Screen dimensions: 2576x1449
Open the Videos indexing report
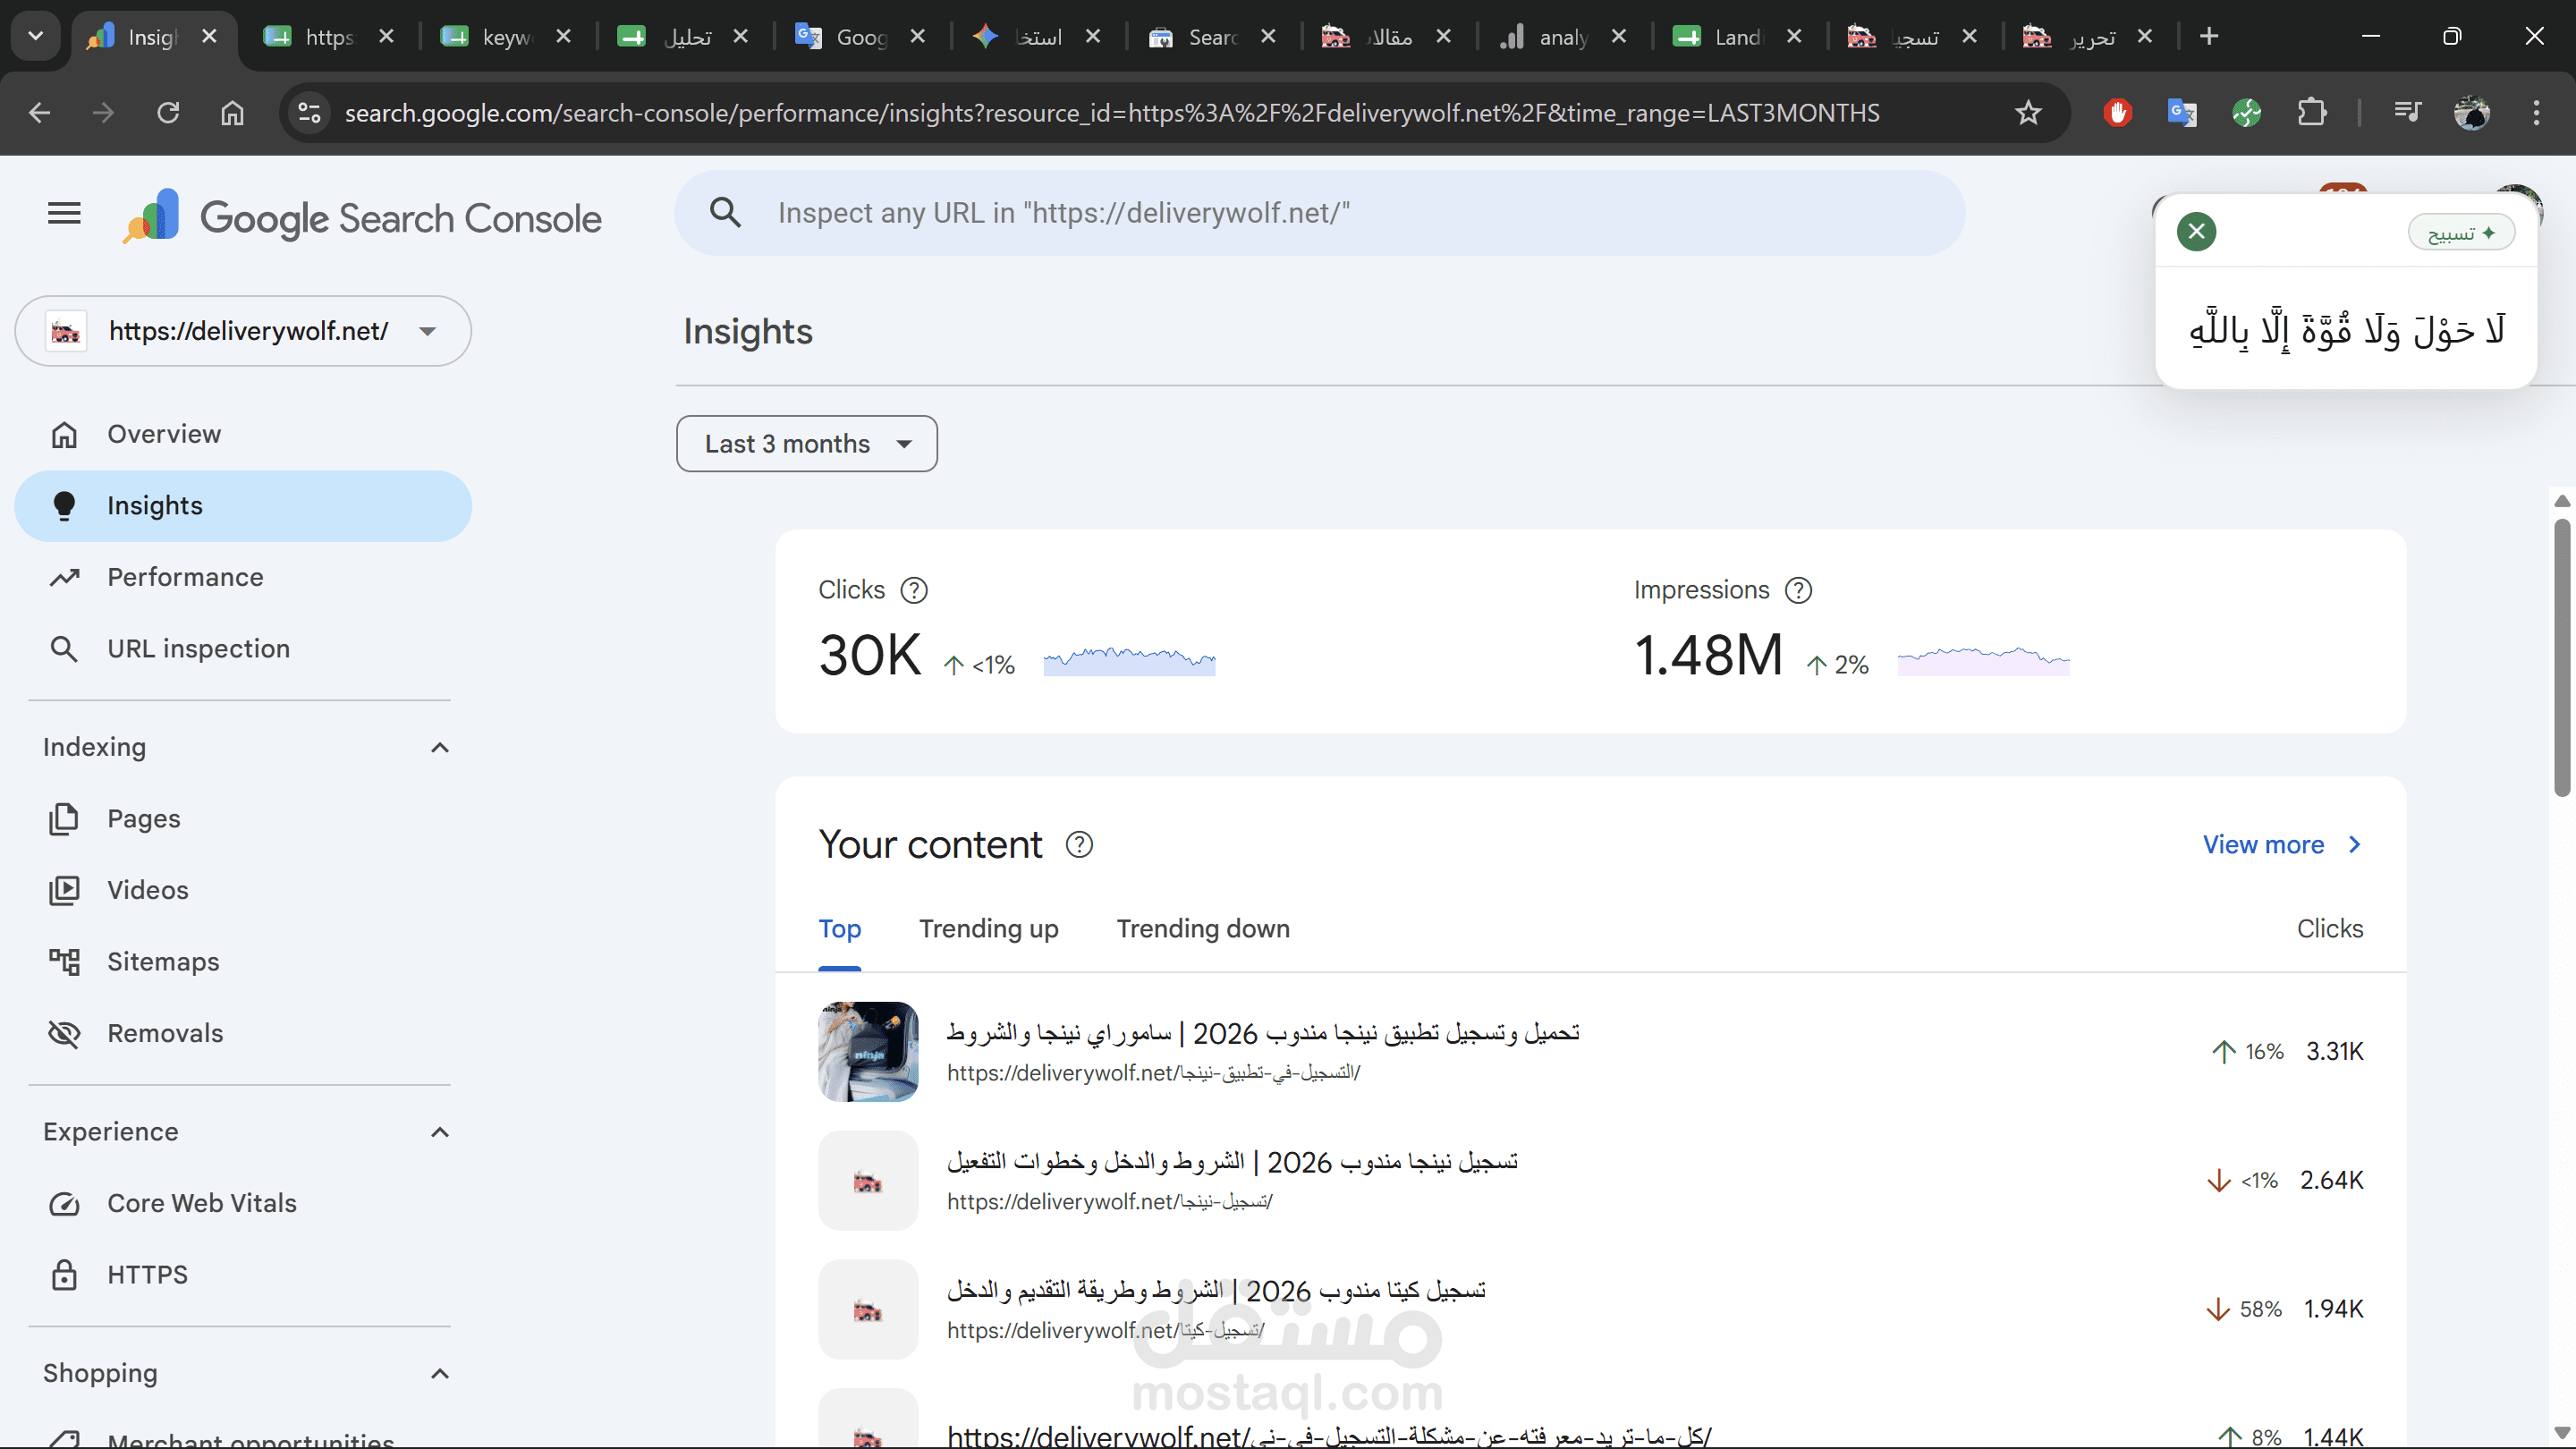pyautogui.click(x=243, y=890)
